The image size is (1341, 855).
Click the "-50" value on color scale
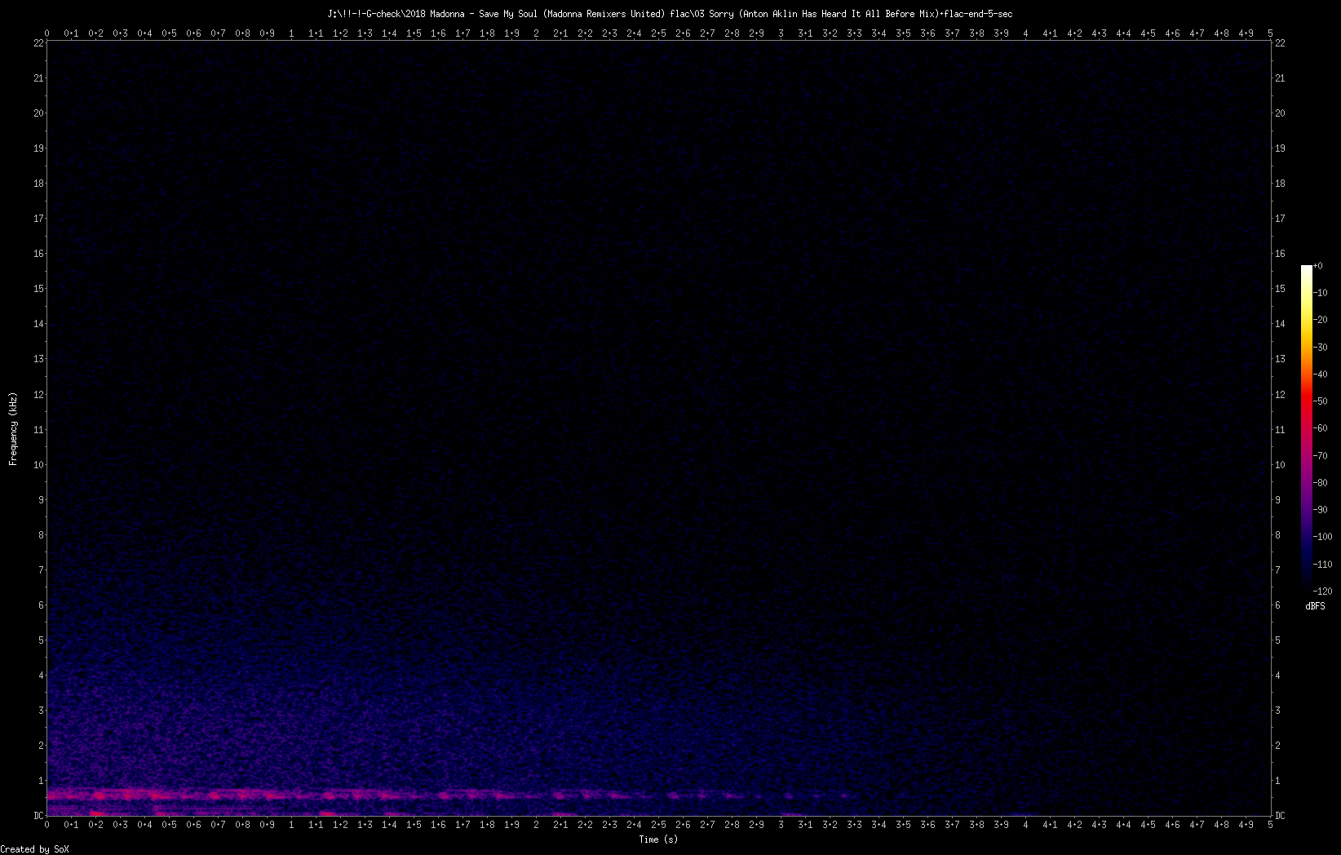point(1321,401)
